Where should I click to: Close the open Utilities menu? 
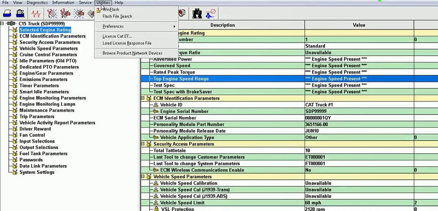click(103, 3)
